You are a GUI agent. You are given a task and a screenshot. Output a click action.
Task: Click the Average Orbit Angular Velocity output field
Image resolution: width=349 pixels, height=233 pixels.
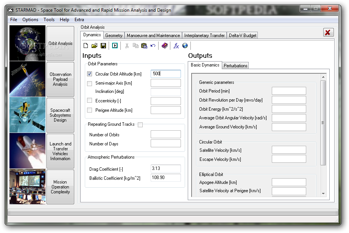(289, 118)
